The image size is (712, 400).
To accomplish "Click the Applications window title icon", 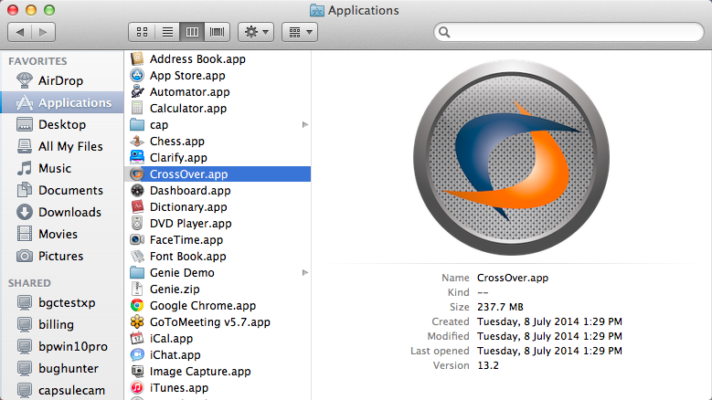I will coord(317,10).
